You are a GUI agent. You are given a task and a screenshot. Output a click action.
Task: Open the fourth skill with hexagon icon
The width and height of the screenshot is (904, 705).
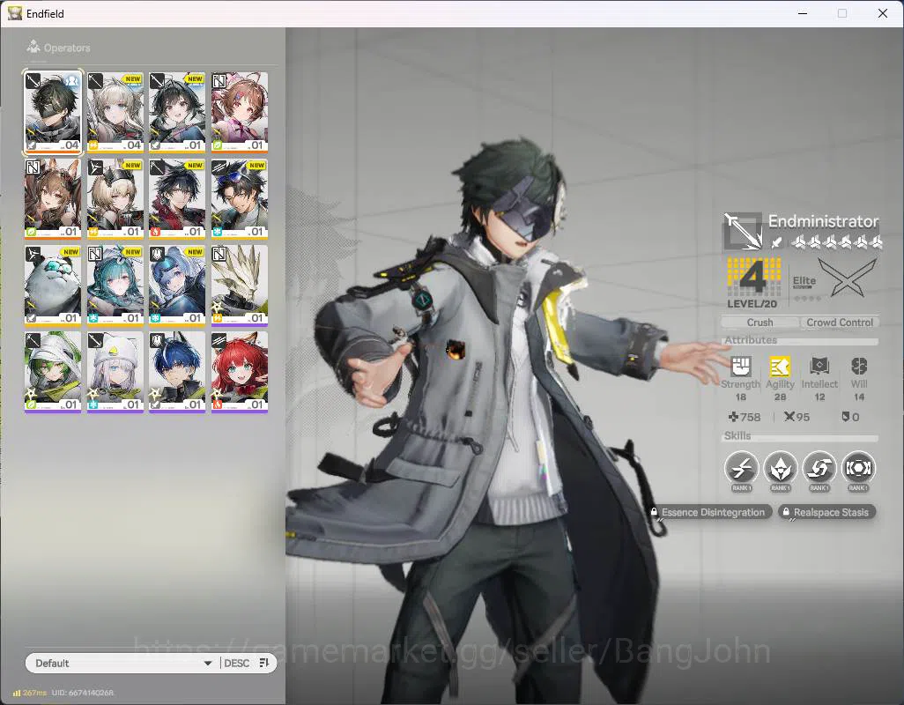858,468
